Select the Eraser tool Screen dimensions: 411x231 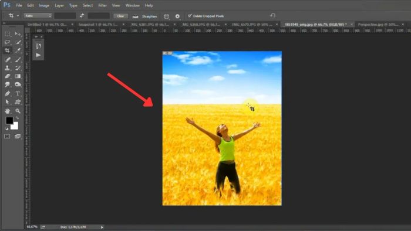click(7, 76)
